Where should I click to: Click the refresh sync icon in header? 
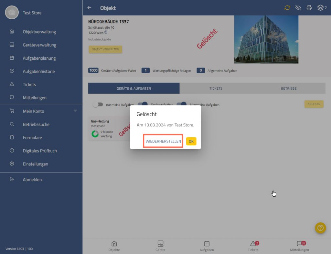point(287,8)
